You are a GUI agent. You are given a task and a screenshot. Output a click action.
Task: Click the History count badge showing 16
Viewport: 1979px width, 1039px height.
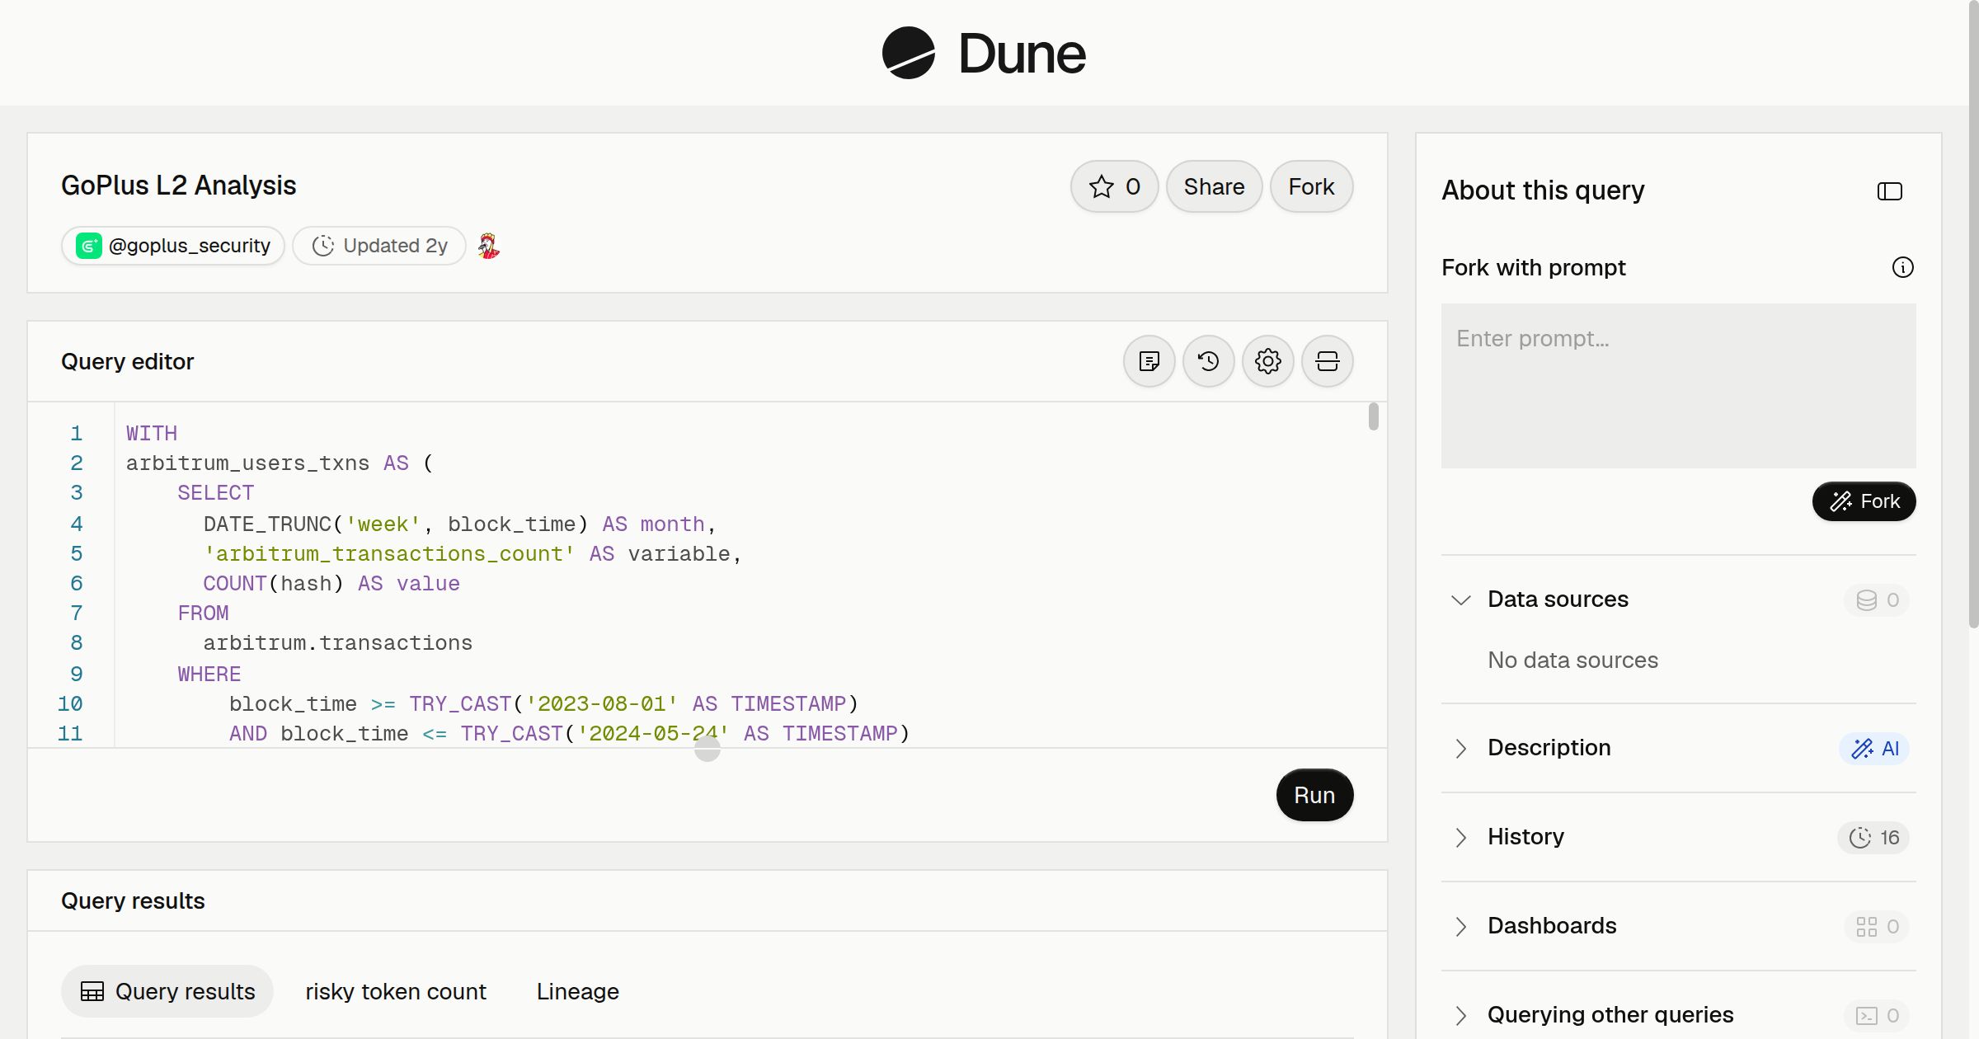click(1873, 837)
